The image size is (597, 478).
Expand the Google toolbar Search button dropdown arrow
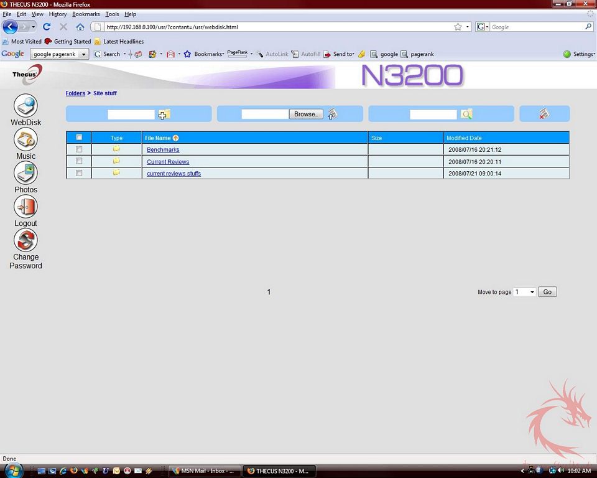[124, 54]
